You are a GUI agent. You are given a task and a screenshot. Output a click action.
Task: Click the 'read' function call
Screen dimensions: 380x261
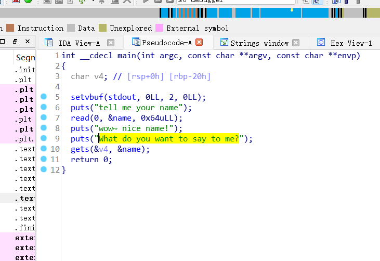pos(80,118)
